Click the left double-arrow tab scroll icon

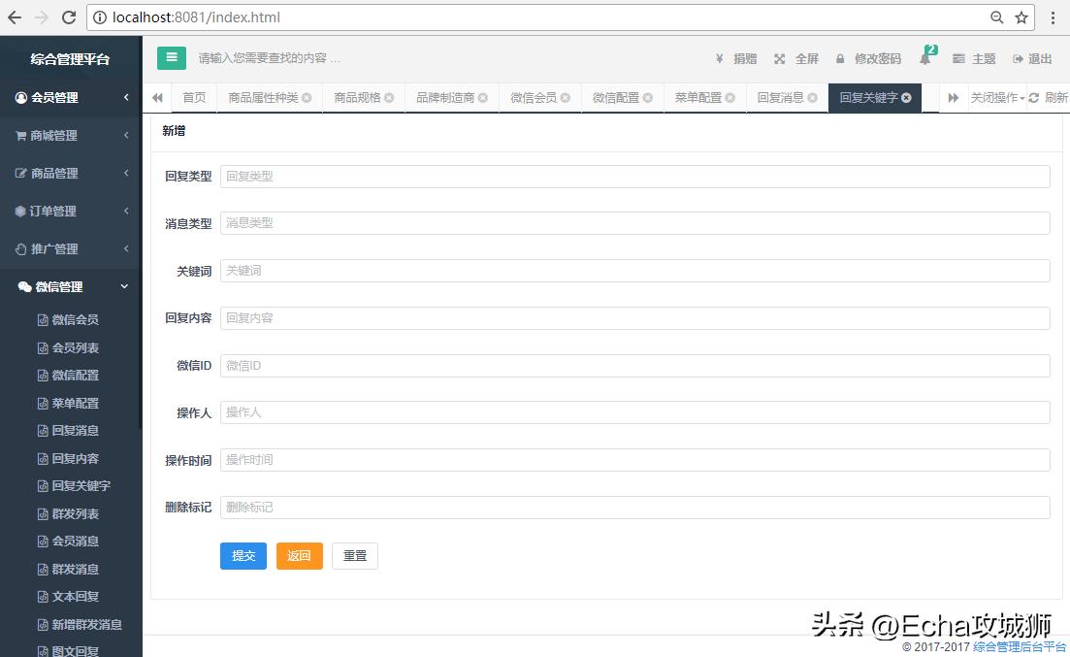[x=156, y=97]
